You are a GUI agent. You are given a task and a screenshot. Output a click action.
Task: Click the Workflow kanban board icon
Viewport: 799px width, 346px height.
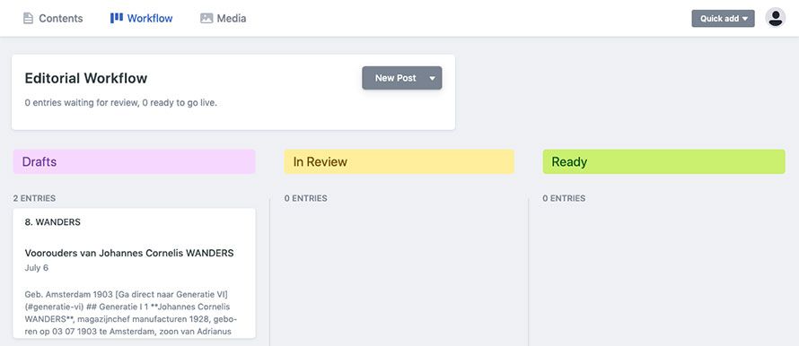(x=117, y=18)
